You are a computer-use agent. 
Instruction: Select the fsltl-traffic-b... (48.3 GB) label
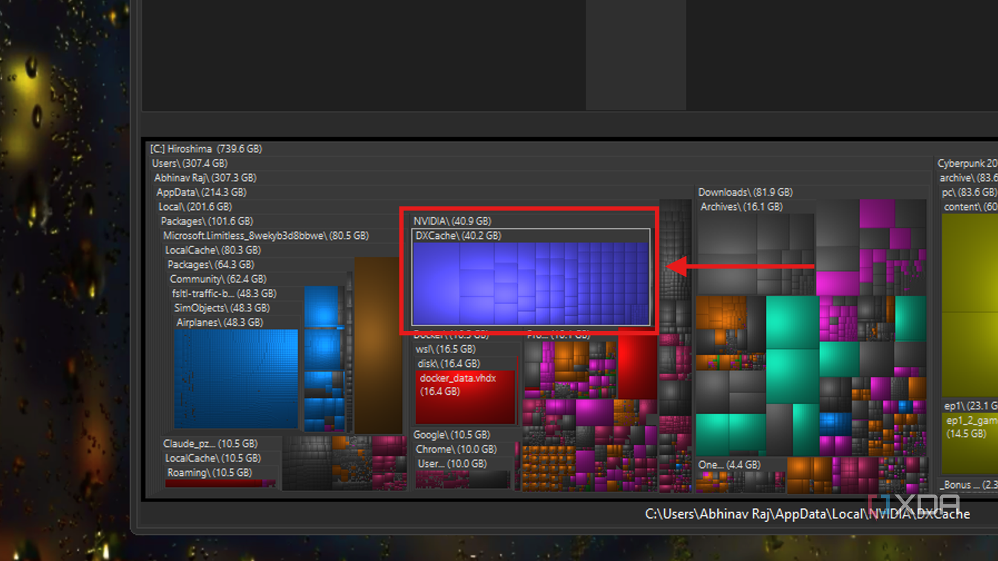click(x=224, y=294)
